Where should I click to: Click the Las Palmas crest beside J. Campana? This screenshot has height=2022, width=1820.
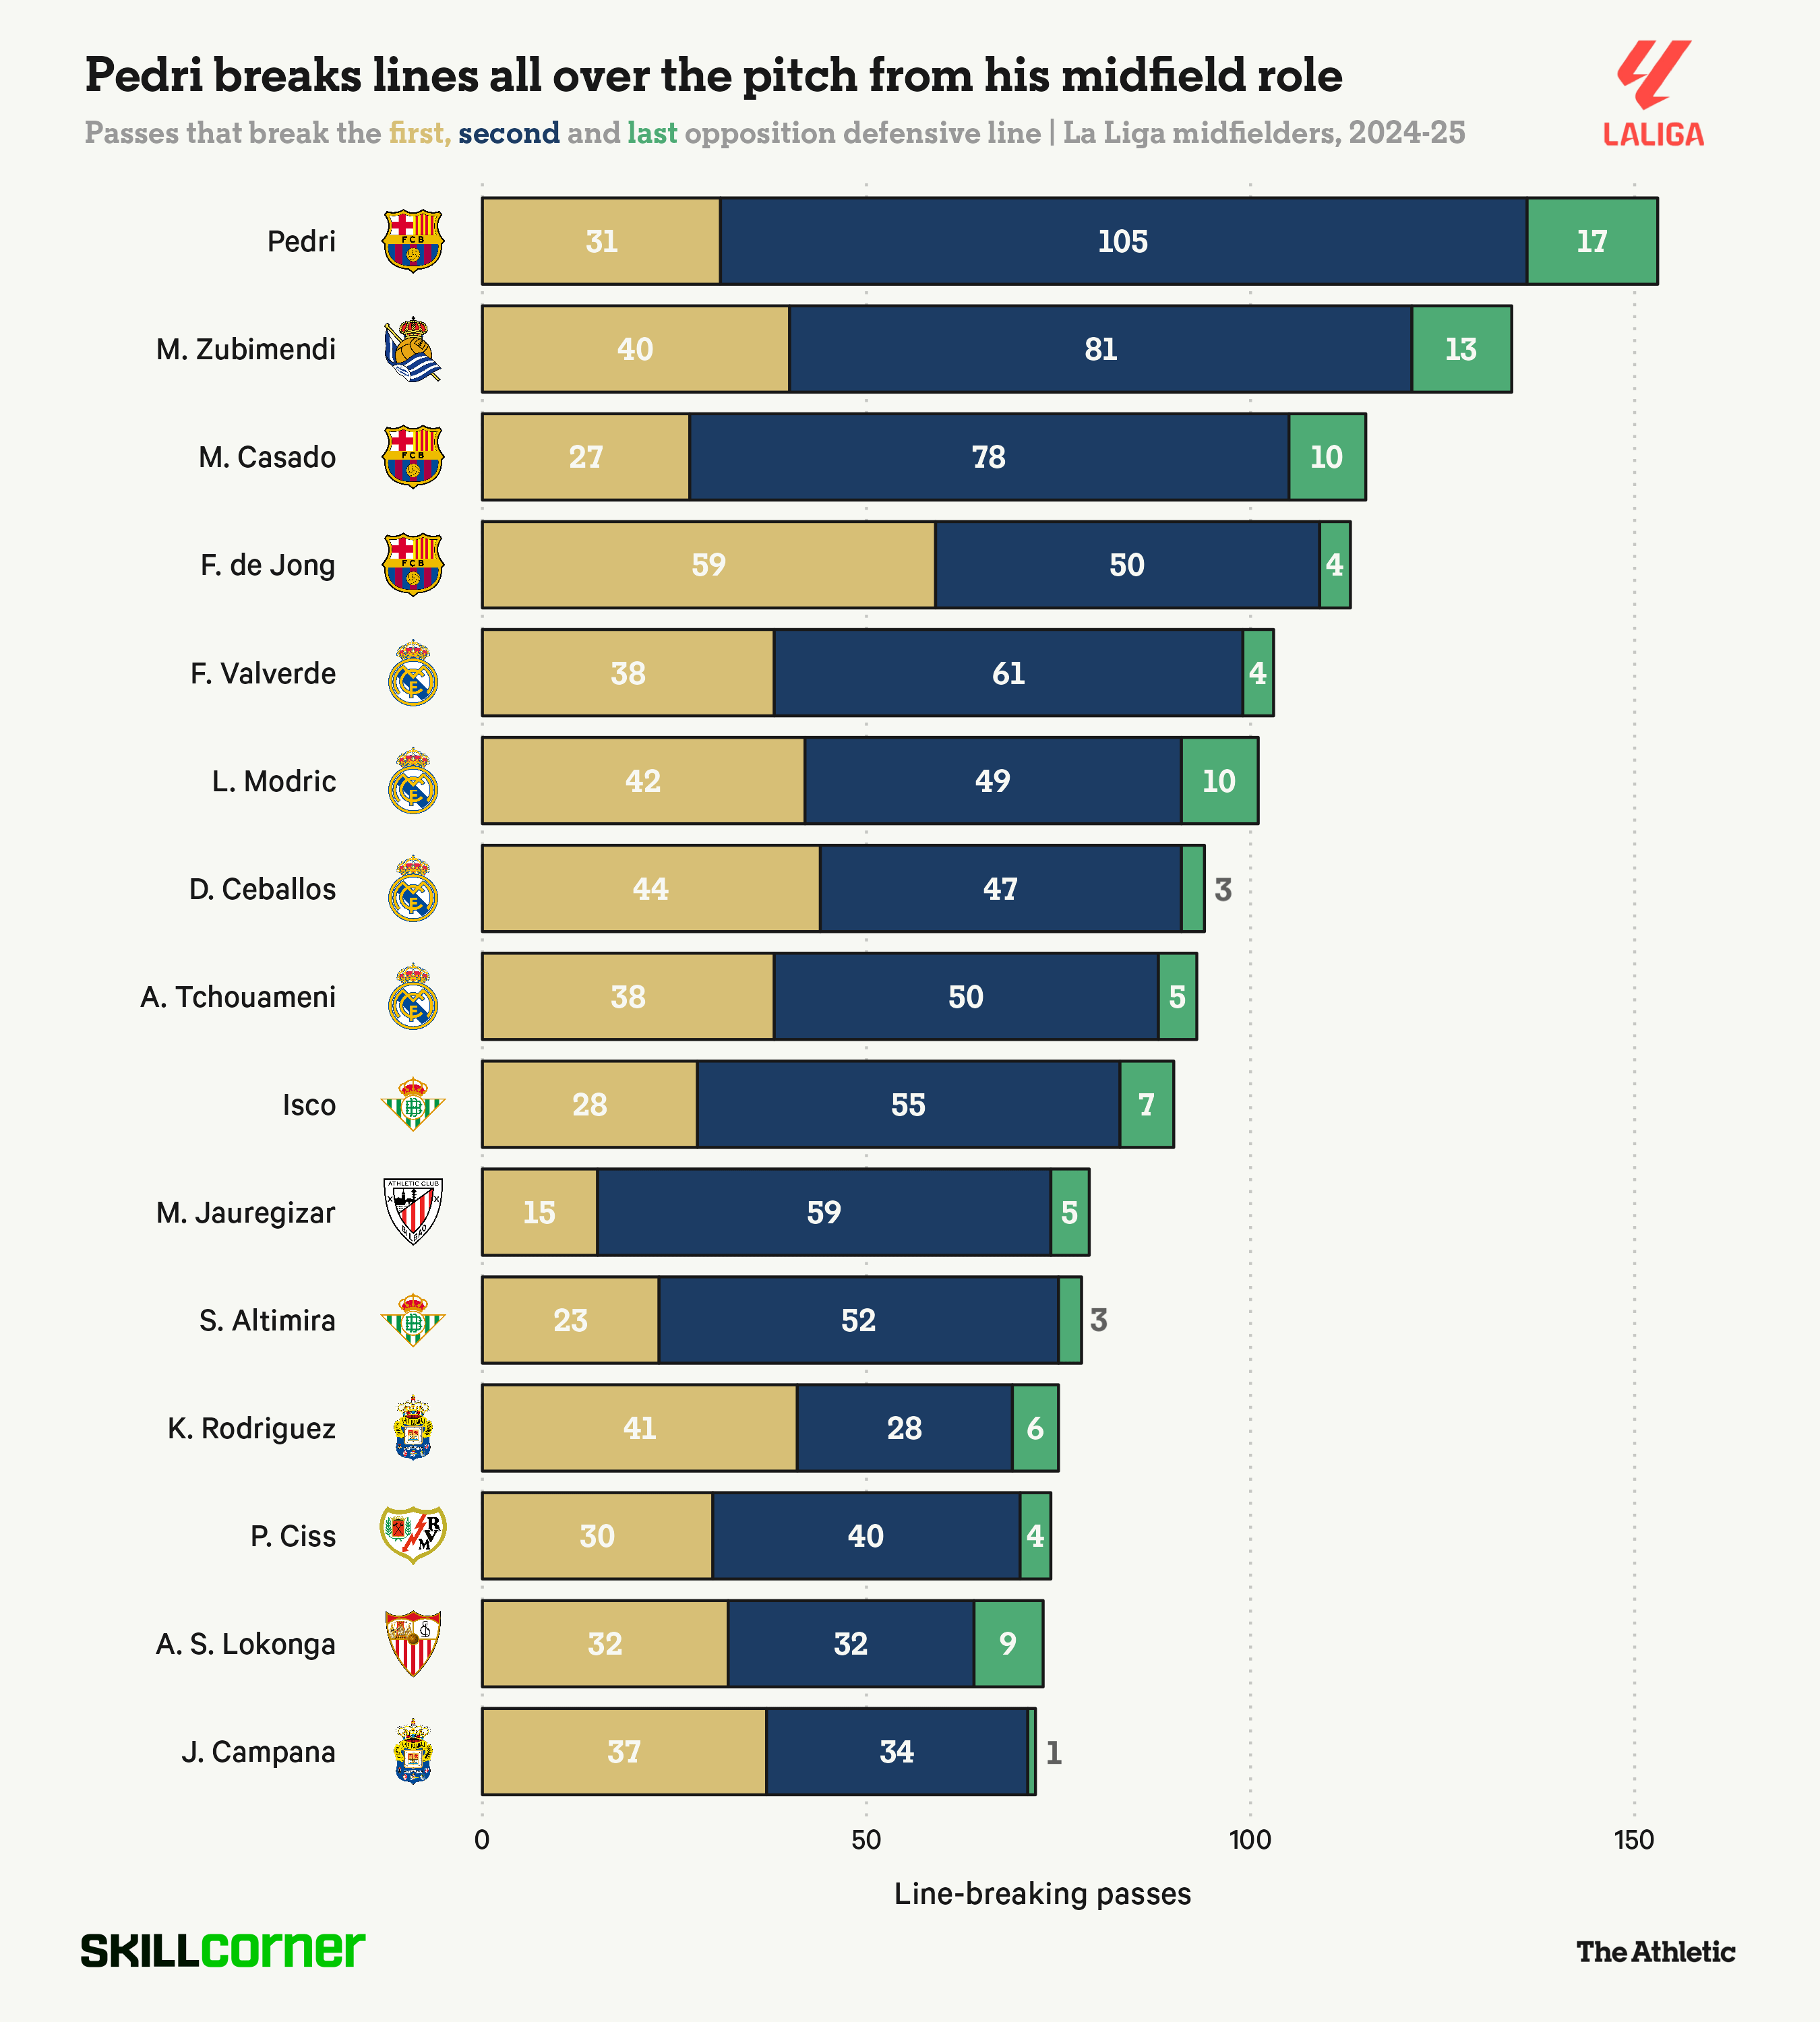(413, 1751)
